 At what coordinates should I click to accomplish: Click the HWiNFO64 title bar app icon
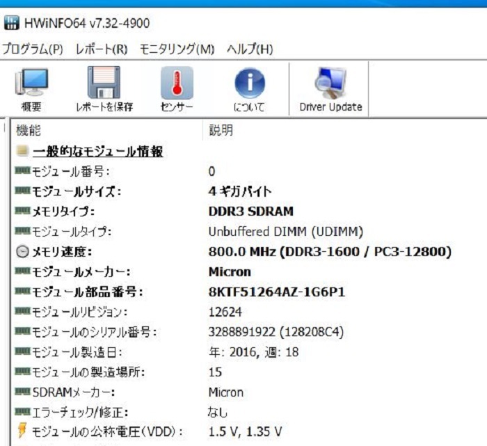pos(12,23)
